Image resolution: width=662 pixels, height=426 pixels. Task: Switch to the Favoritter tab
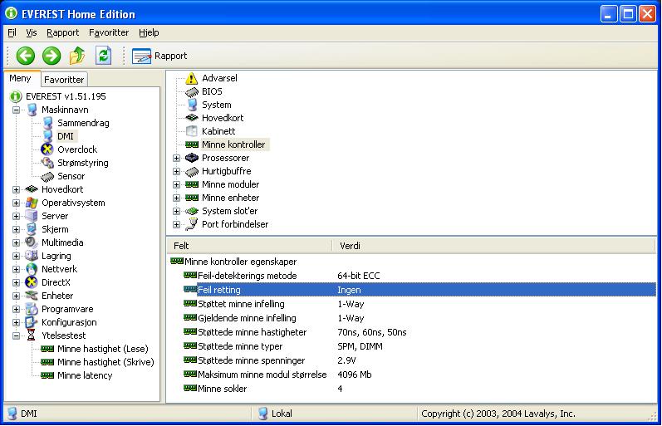tap(64, 80)
